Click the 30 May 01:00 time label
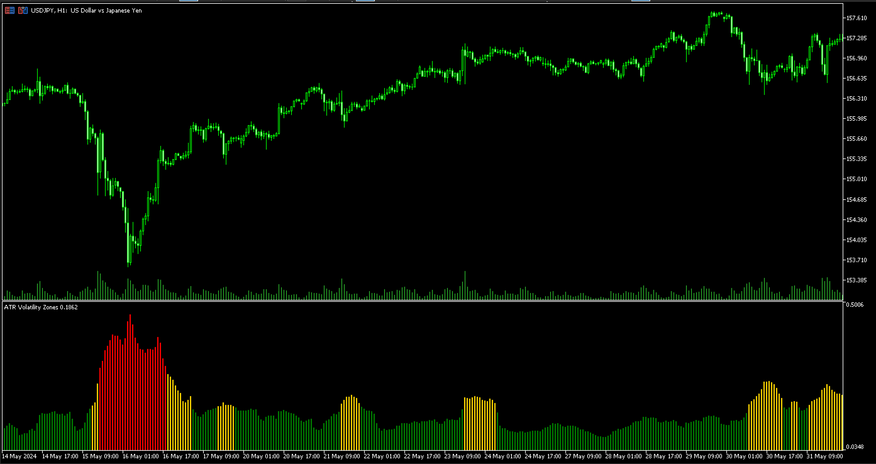 (746, 456)
